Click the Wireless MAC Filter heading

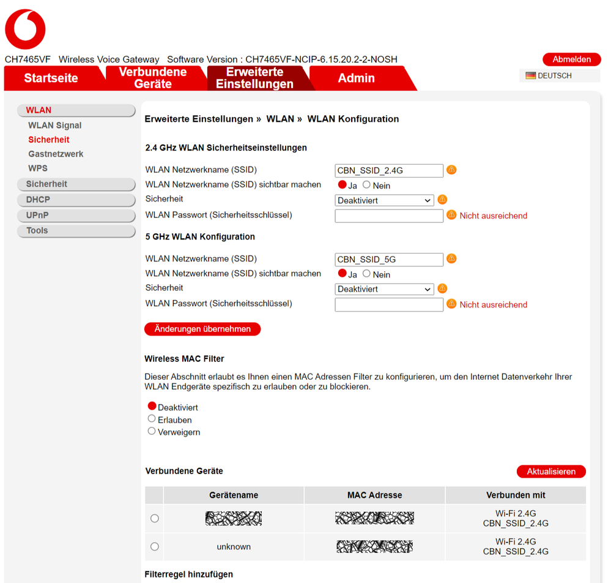[184, 359]
